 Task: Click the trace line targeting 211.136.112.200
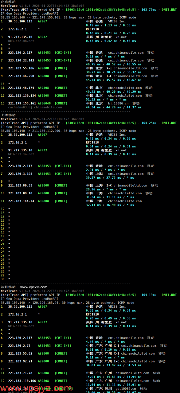(x=68, y=131)
